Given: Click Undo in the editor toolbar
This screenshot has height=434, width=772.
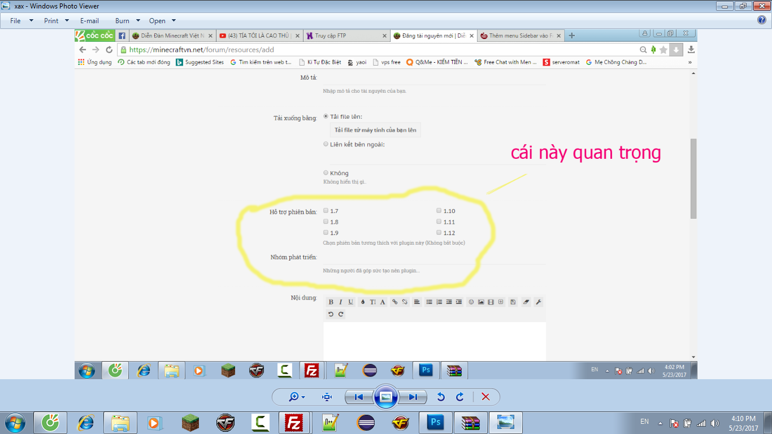Looking at the screenshot, I should [x=331, y=314].
